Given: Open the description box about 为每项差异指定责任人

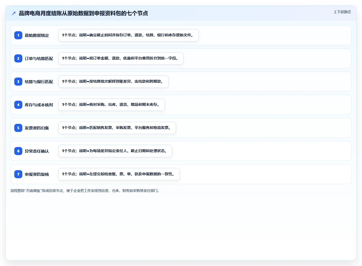Looking at the screenshot, I should tap(115, 151).
